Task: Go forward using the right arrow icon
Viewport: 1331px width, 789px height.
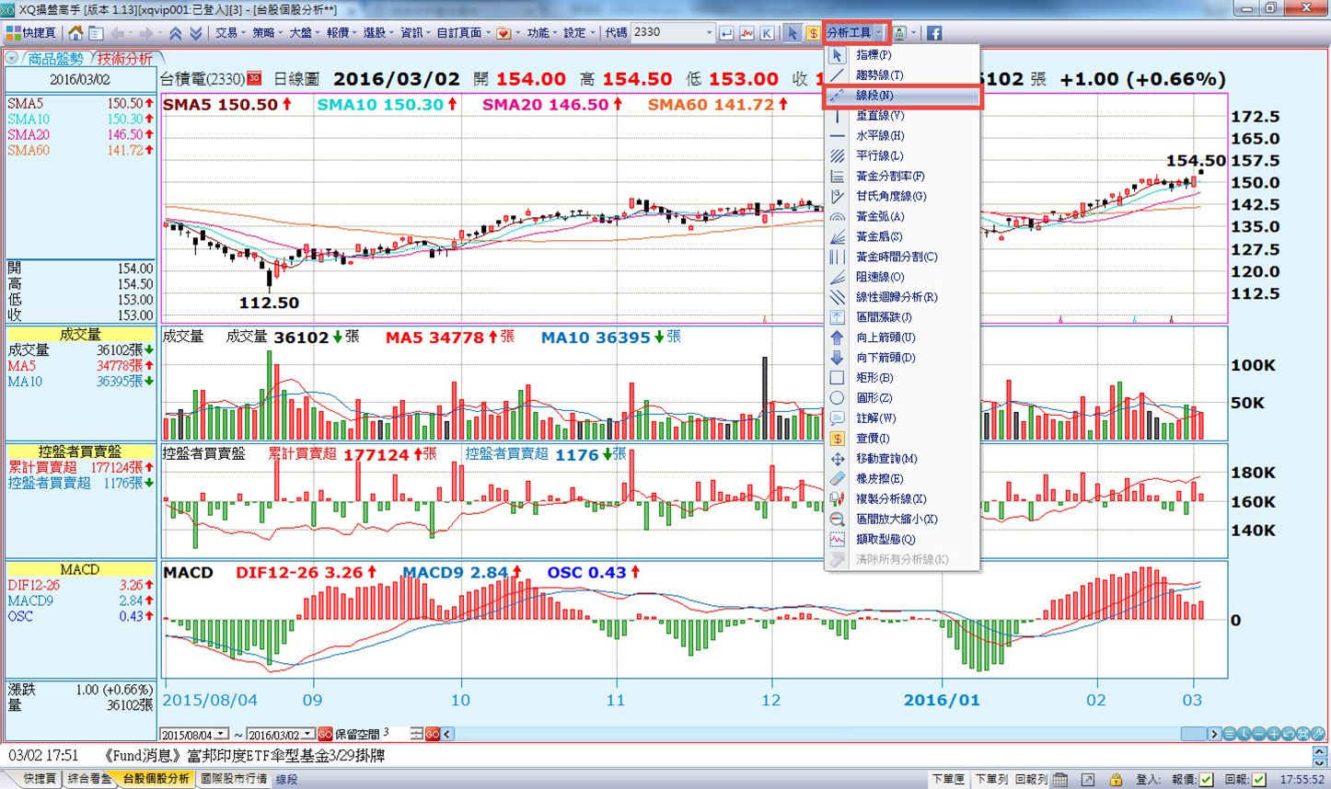Action: (x=145, y=33)
